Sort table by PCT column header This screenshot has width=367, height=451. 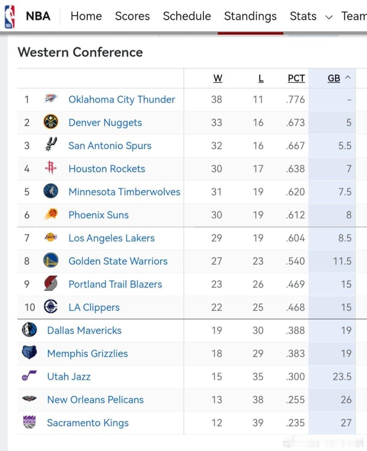[296, 78]
